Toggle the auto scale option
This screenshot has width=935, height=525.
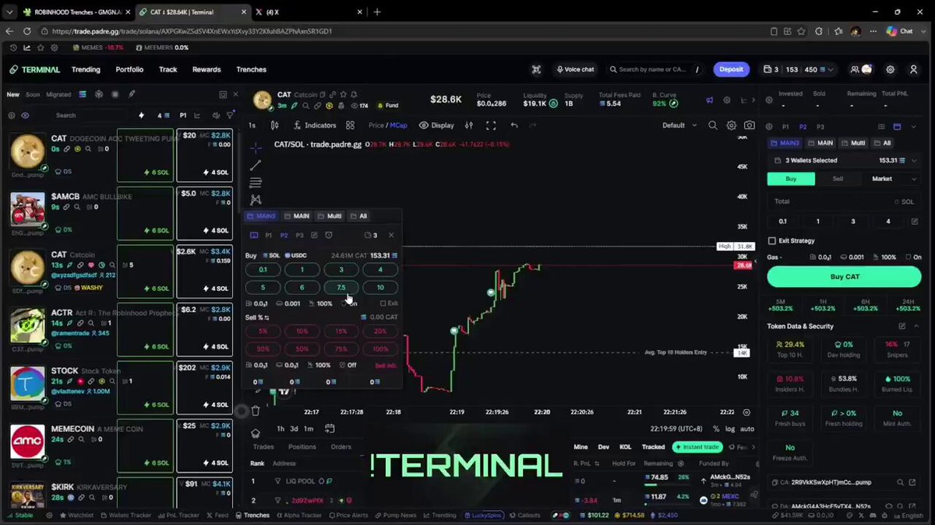pyautogui.click(x=746, y=429)
